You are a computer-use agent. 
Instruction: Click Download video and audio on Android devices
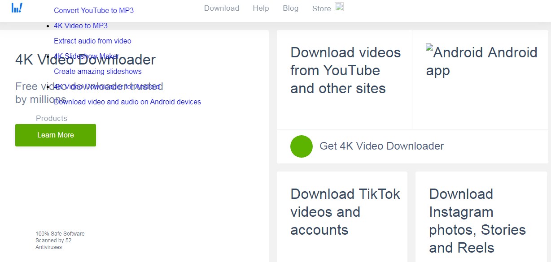[x=127, y=102]
